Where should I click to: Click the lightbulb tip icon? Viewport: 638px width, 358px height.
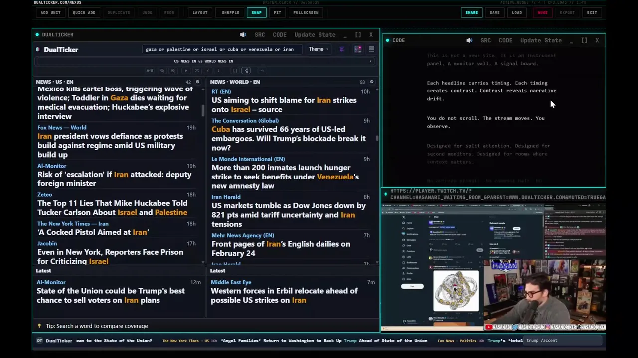tap(39, 326)
